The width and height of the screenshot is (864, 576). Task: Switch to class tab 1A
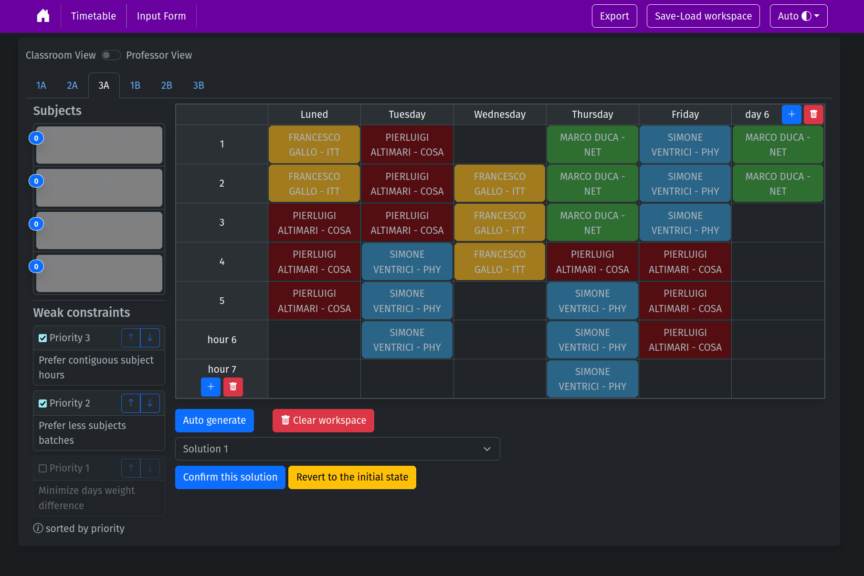41,85
